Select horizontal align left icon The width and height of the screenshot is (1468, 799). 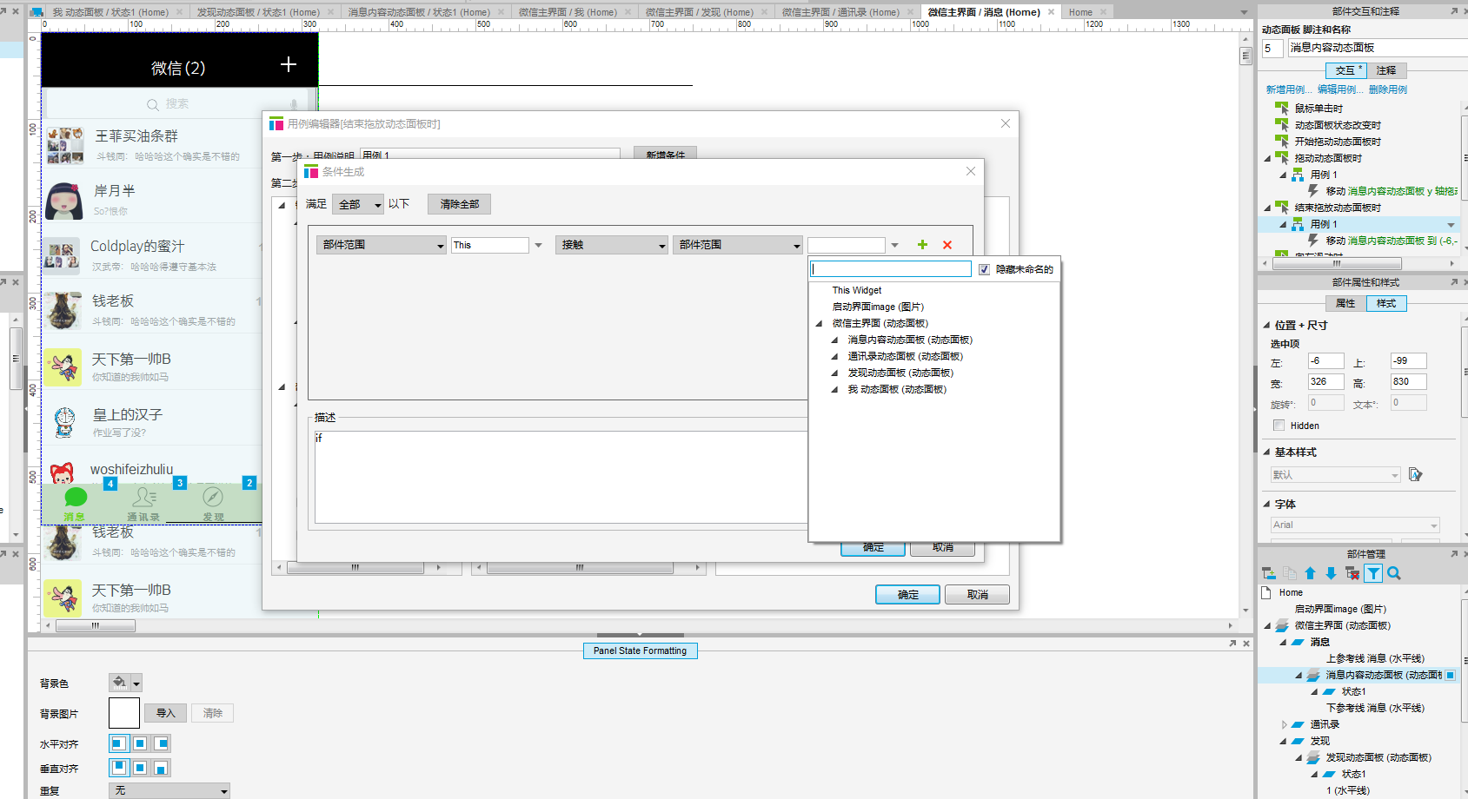118,743
